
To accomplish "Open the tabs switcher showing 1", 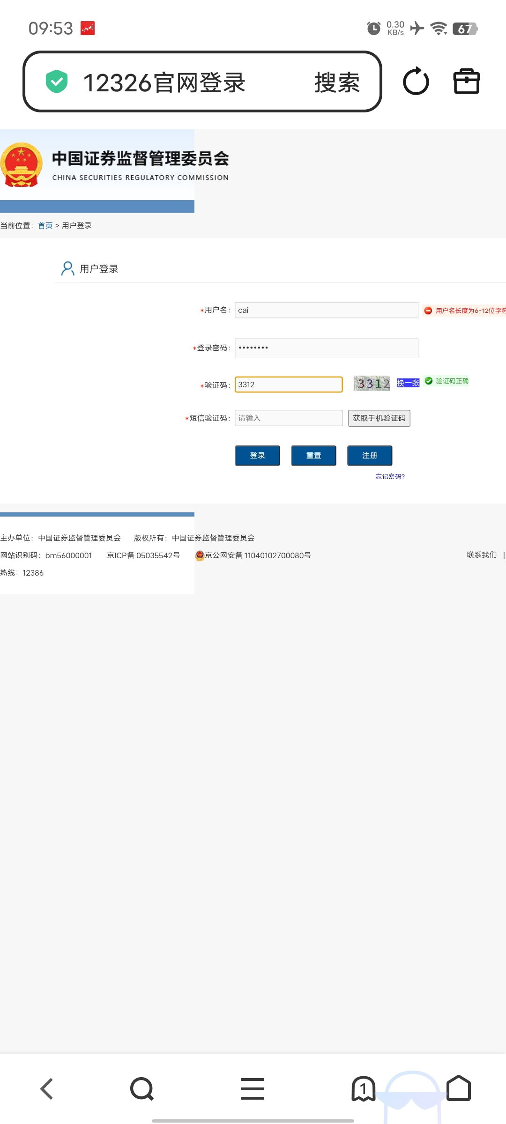I will (x=363, y=1089).
